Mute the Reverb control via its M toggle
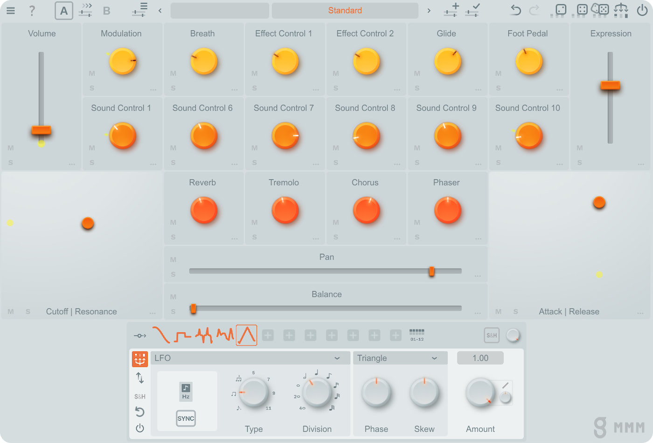The width and height of the screenshot is (653, 443). tap(173, 222)
